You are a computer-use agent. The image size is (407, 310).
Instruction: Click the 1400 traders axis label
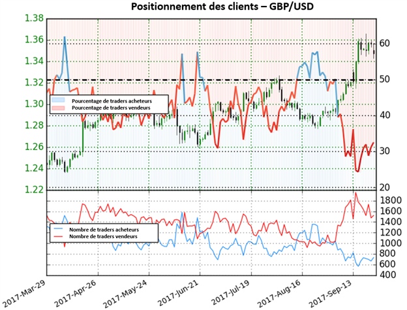391,222
